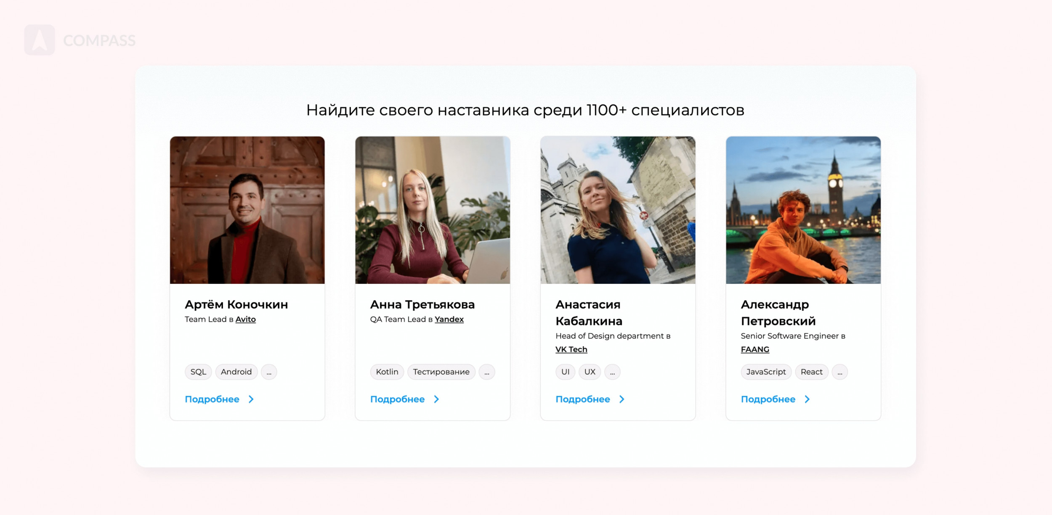Show more tags after the UX tag
The image size is (1052, 515).
point(612,372)
